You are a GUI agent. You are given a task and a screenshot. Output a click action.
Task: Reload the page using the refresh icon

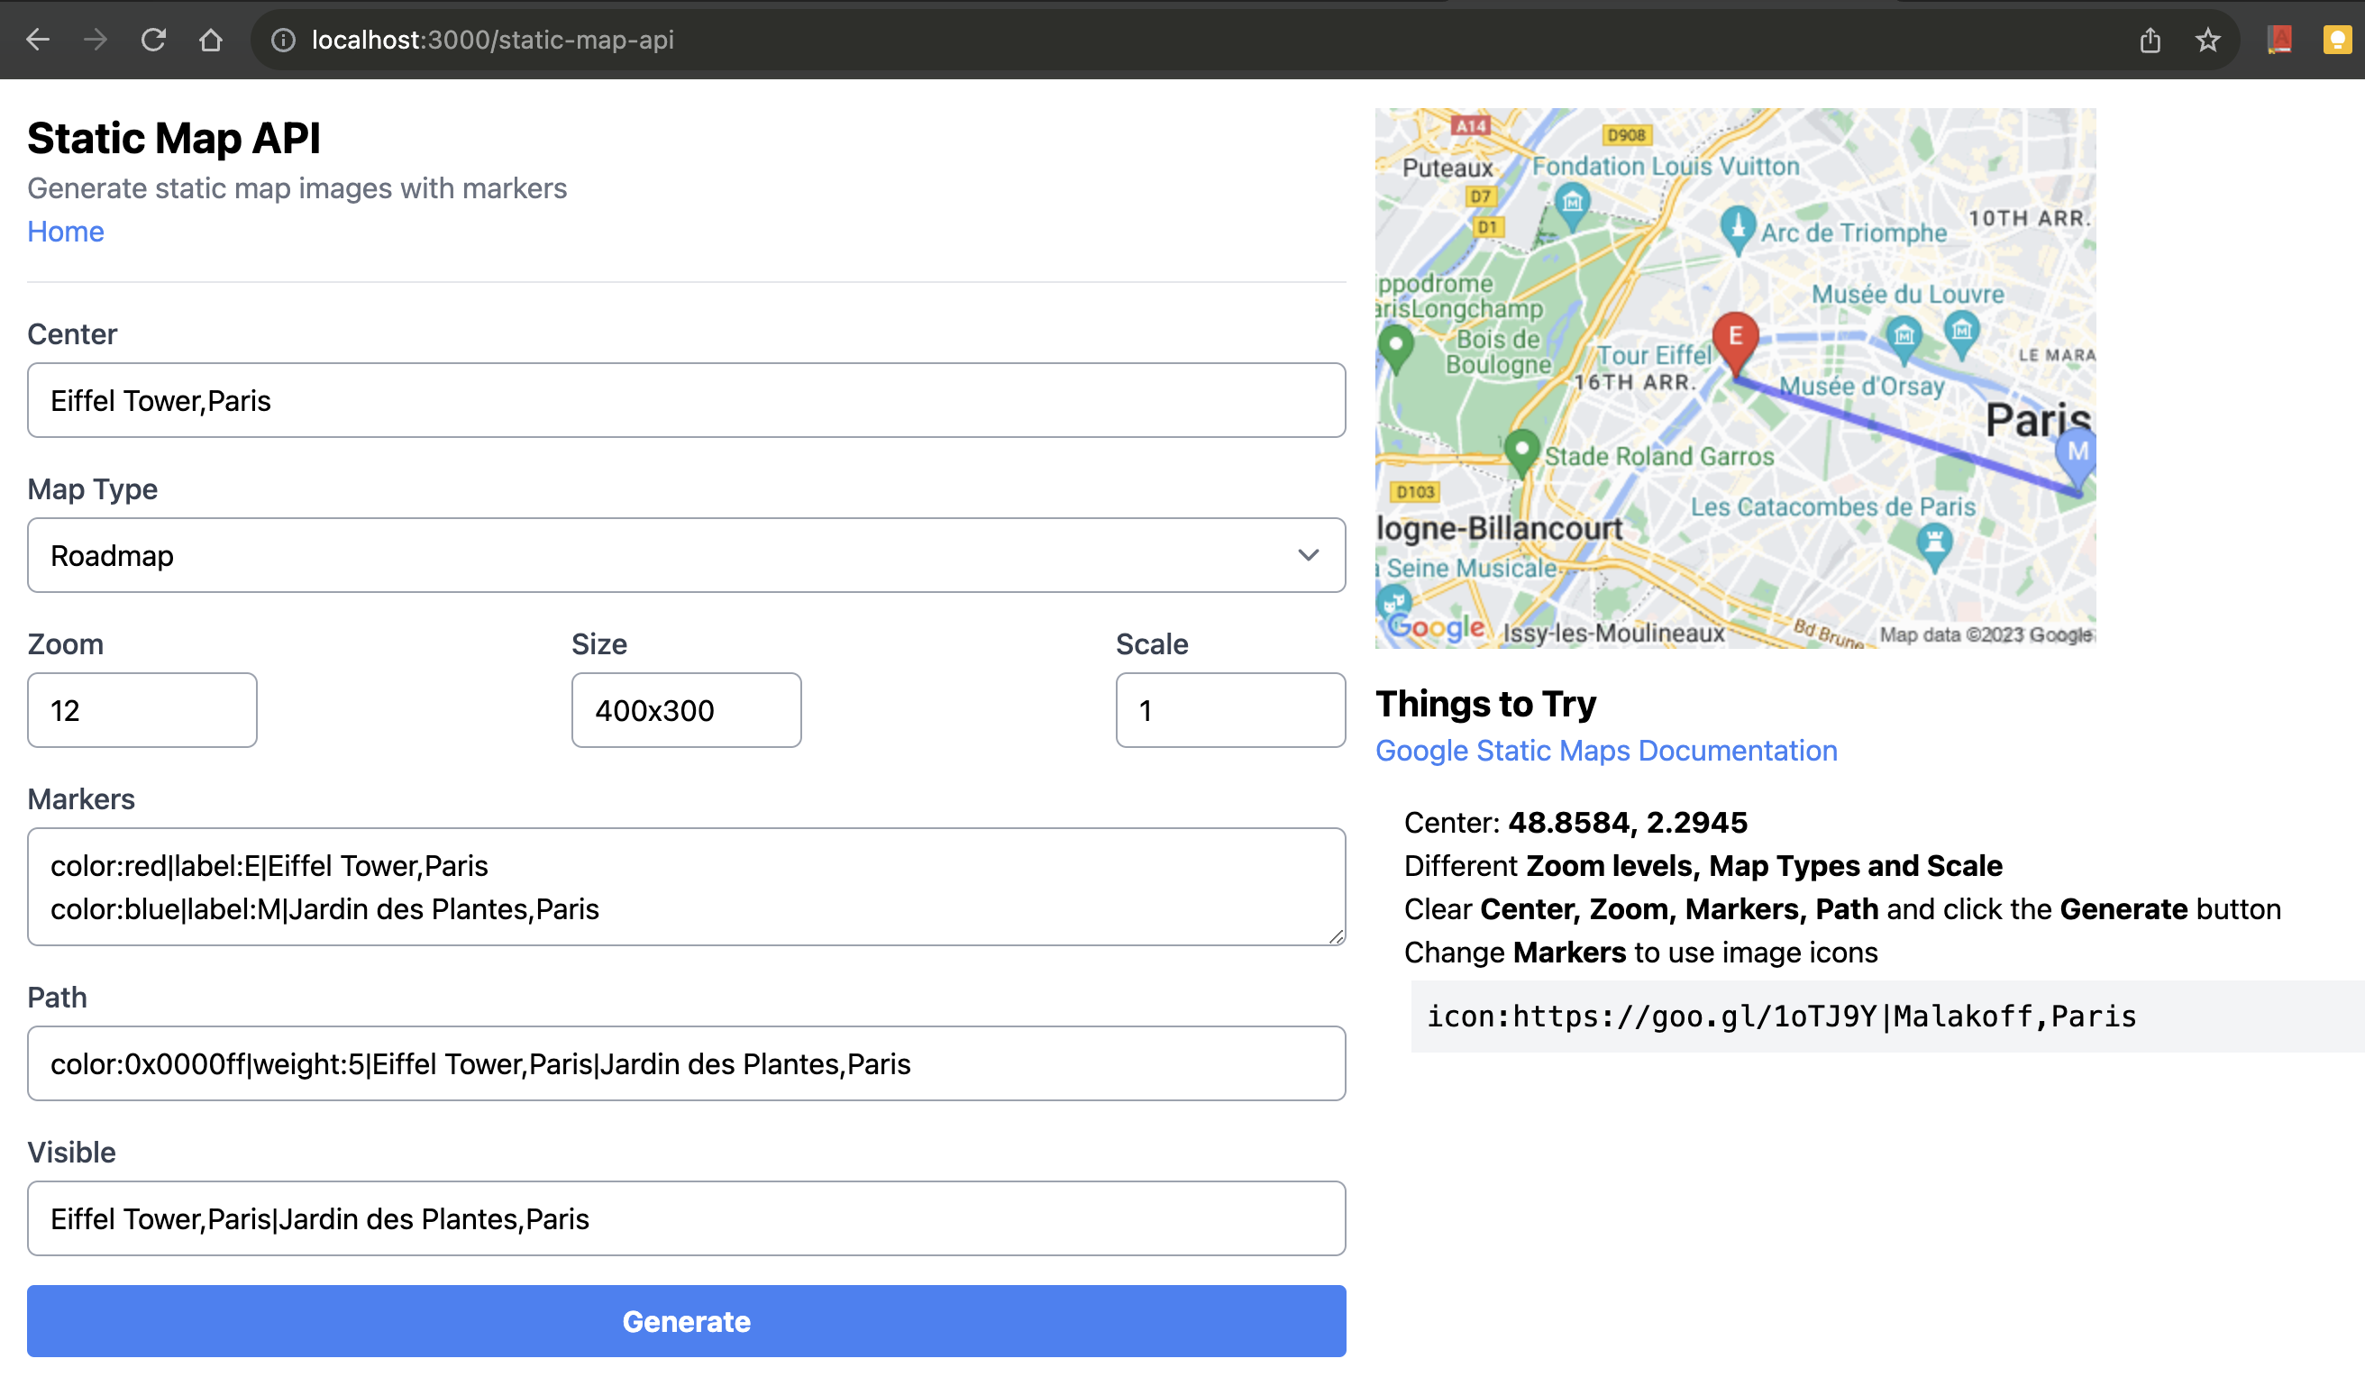[x=153, y=40]
